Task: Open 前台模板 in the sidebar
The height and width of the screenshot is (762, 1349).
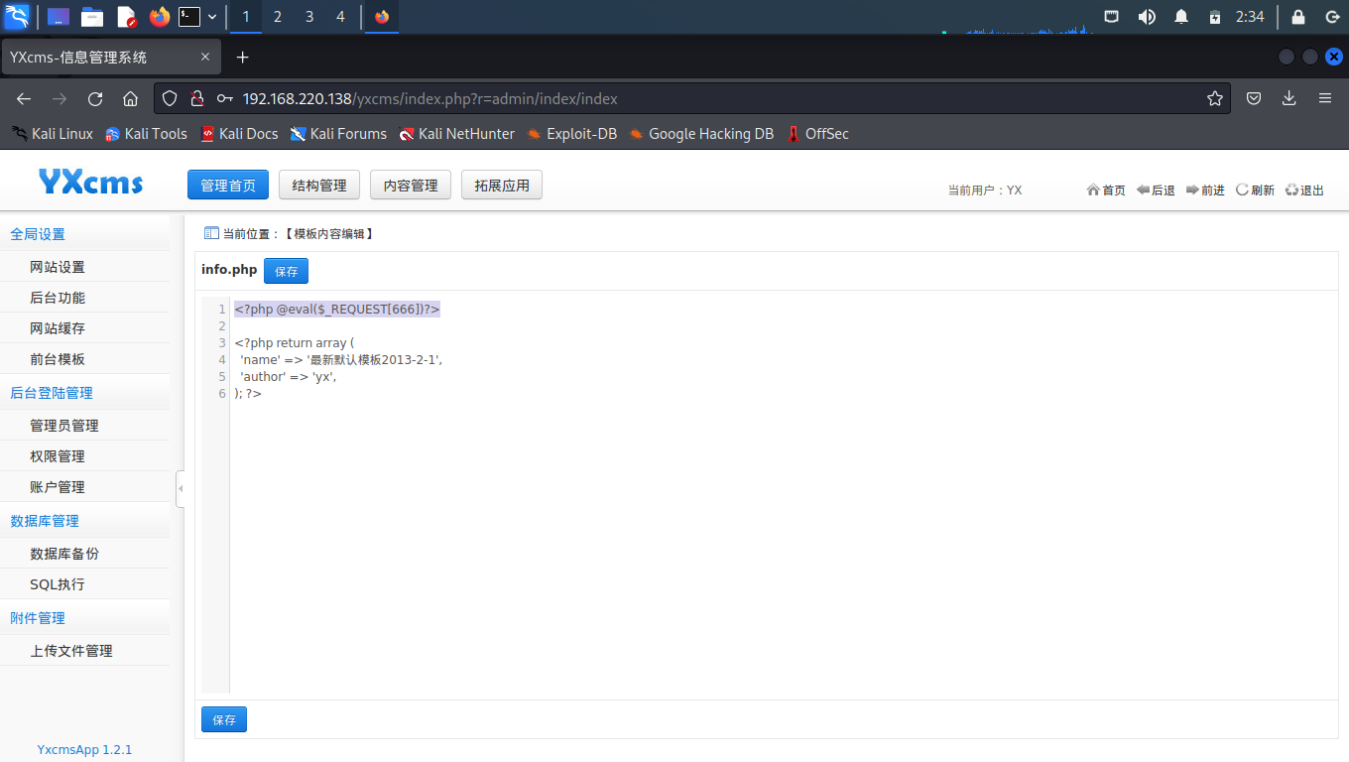Action: click(x=84, y=359)
